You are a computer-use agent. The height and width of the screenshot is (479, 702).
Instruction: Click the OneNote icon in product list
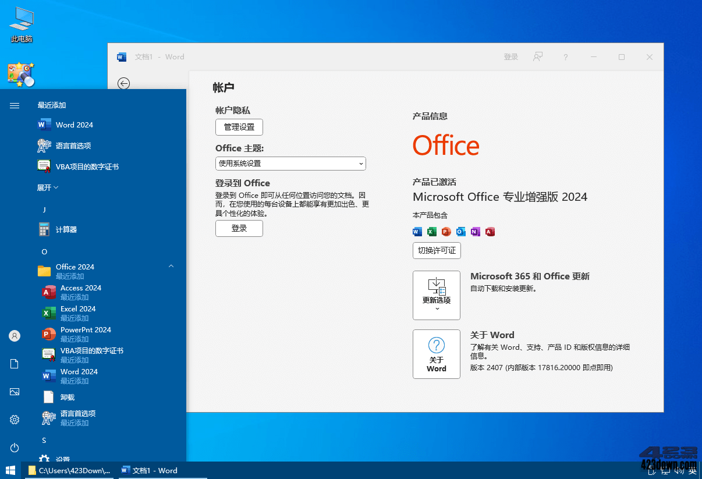coord(475,232)
